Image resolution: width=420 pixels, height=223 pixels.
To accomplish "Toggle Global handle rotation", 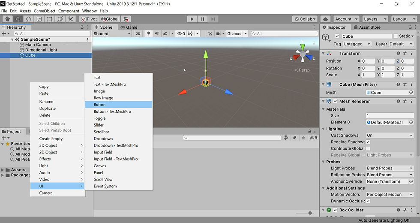I will coord(110,19).
